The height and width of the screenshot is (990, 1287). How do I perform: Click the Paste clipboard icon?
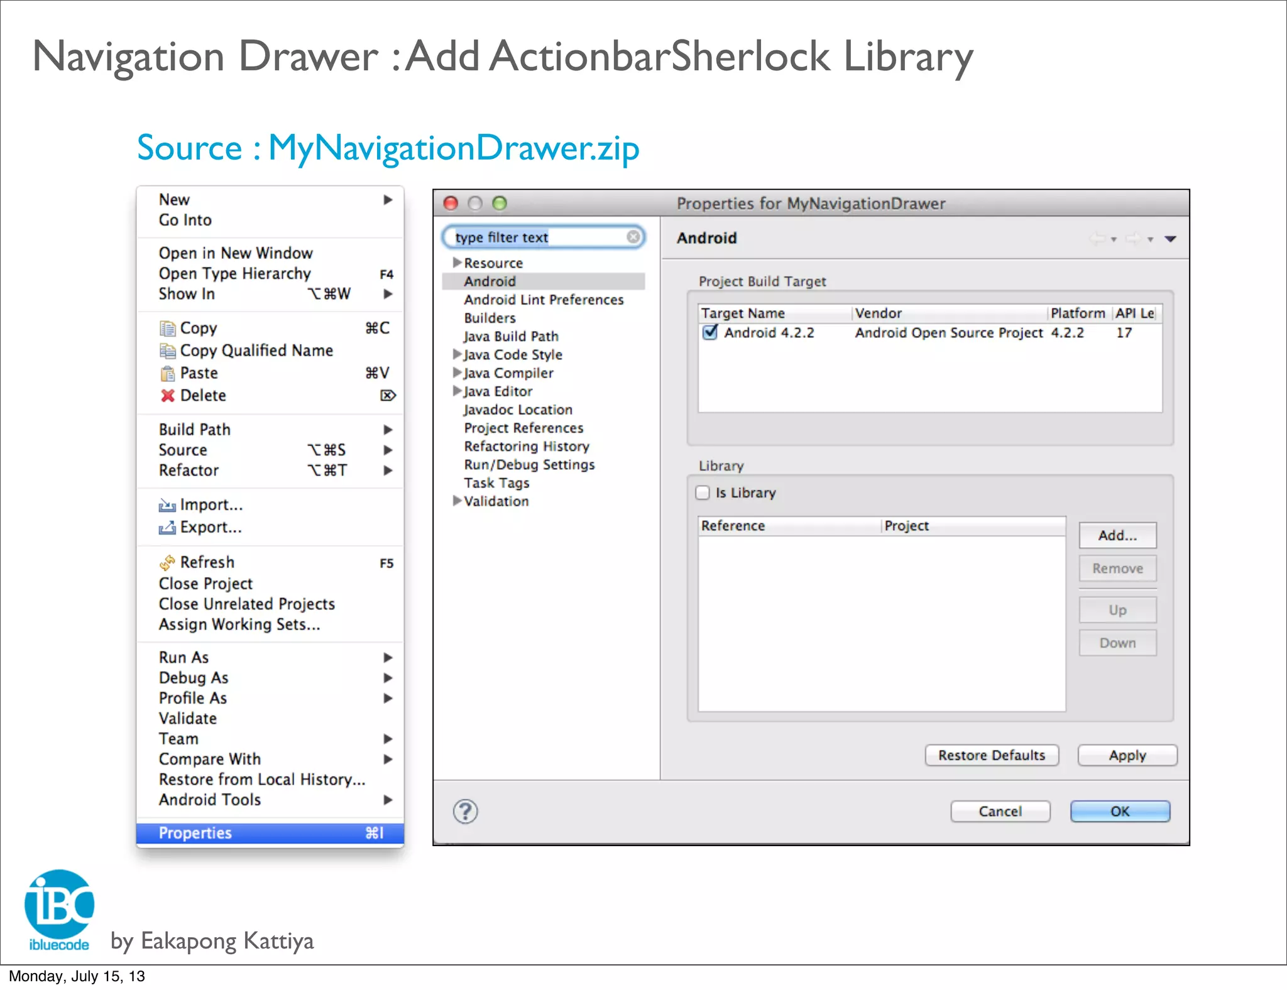click(x=167, y=374)
